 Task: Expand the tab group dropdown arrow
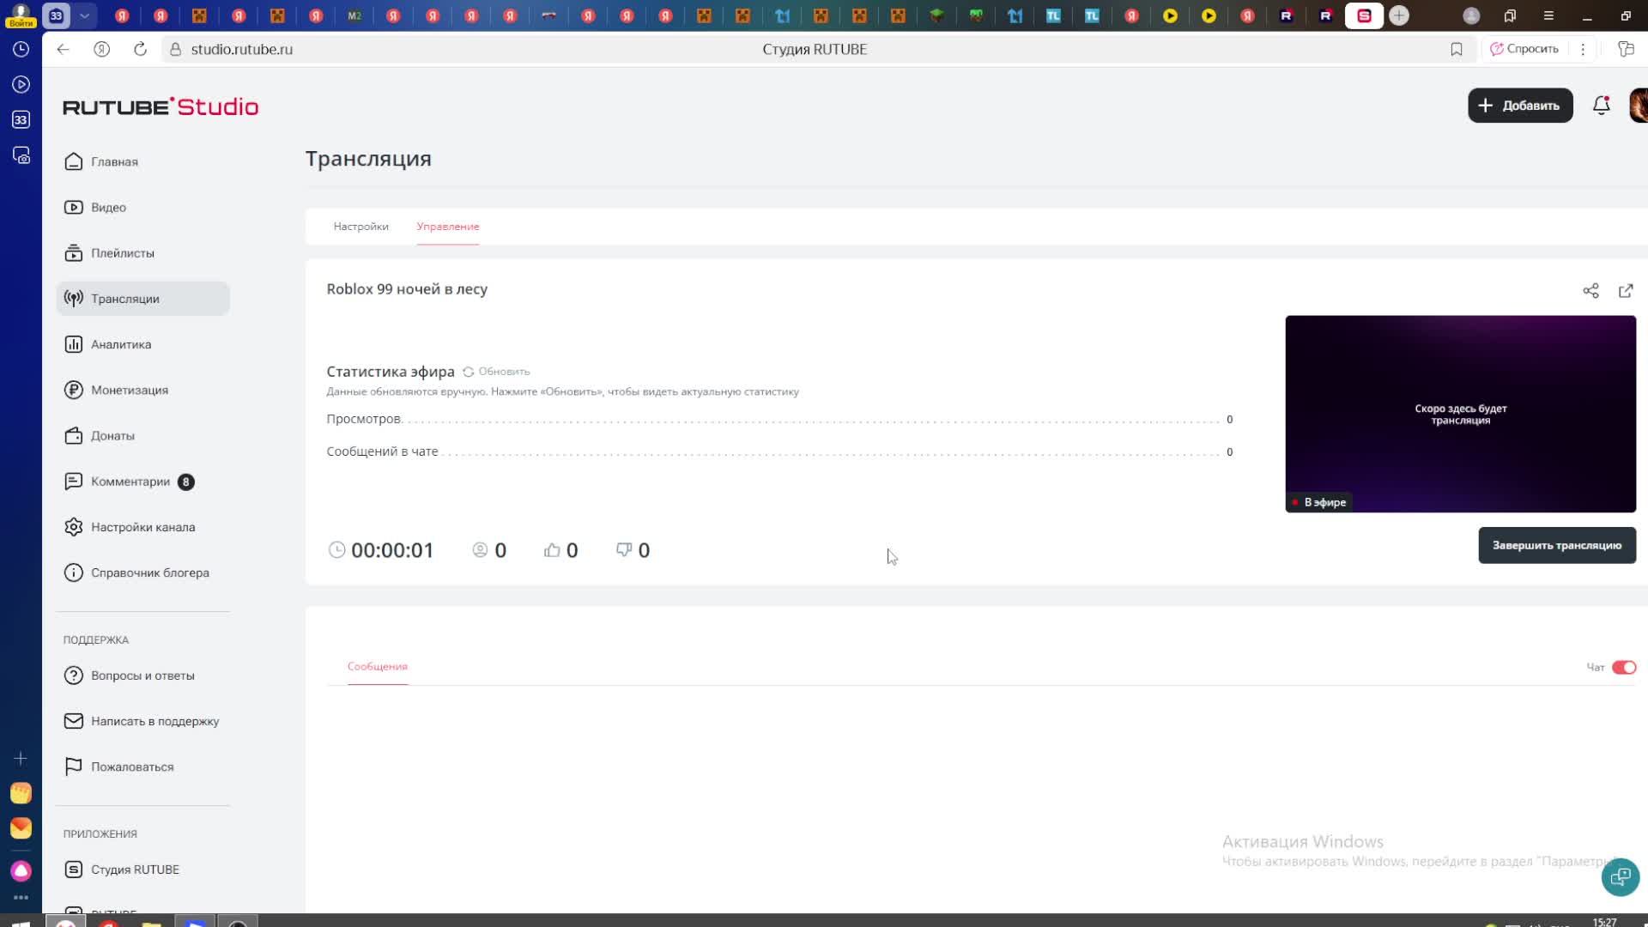coord(84,15)
